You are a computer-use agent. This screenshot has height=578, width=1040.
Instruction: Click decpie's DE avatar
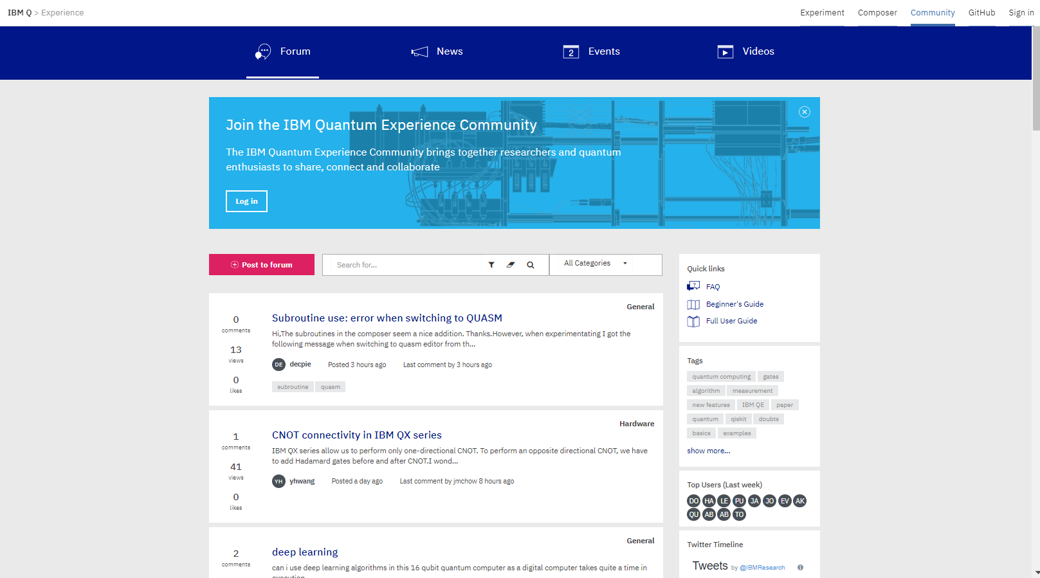[278, 365]
